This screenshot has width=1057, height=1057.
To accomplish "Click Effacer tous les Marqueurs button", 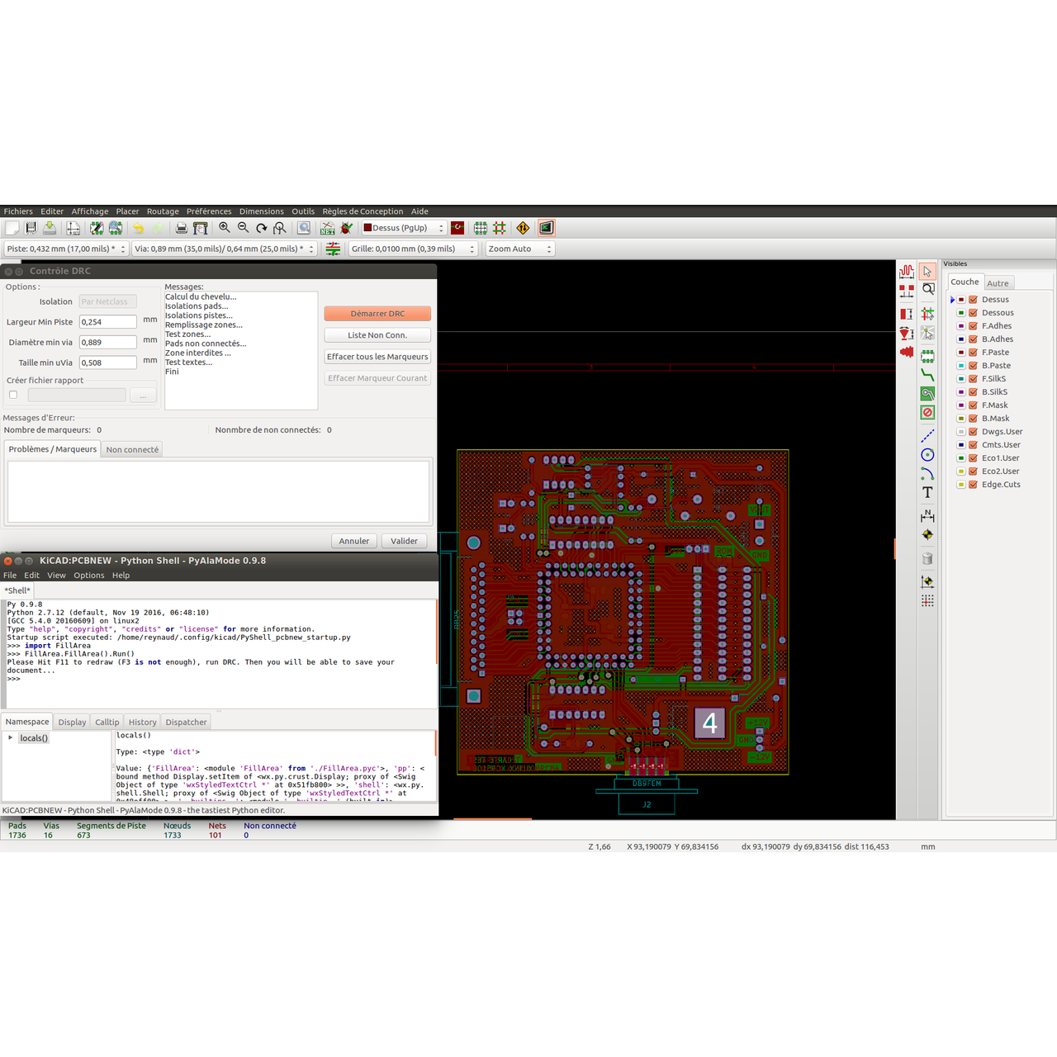I will [377, 357].
